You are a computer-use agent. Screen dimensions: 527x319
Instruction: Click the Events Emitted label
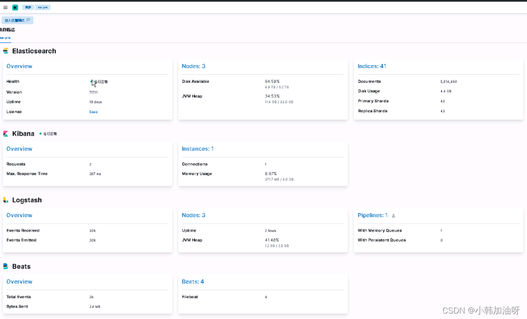click(22, 240)
